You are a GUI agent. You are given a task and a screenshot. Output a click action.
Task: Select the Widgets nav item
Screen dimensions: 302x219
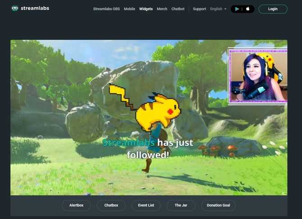146,9
